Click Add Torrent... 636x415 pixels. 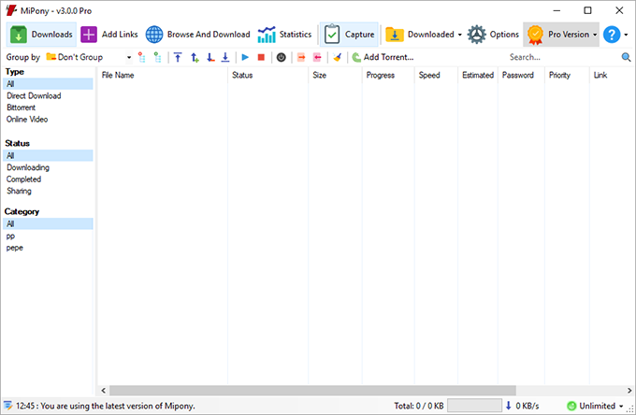(x=383, y=57)
